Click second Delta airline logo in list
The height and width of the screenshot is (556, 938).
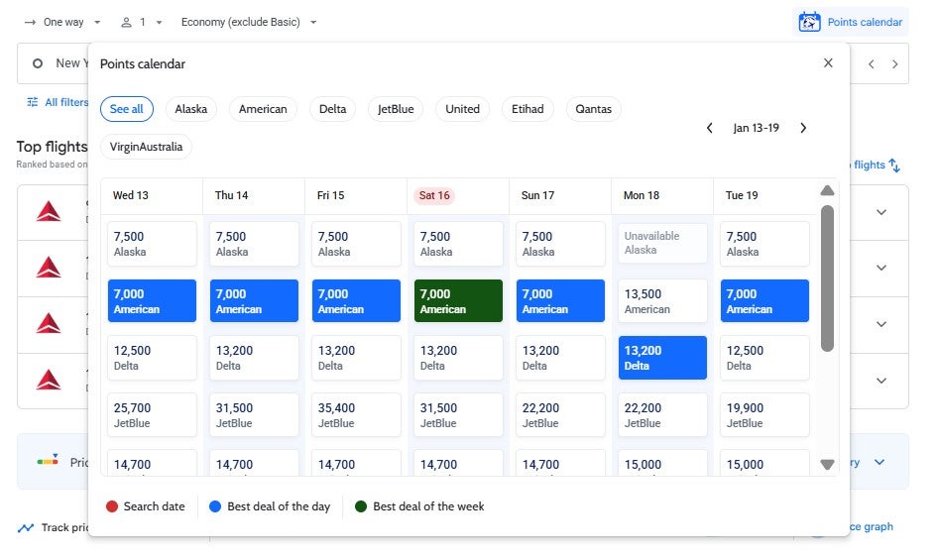(49, 268)
